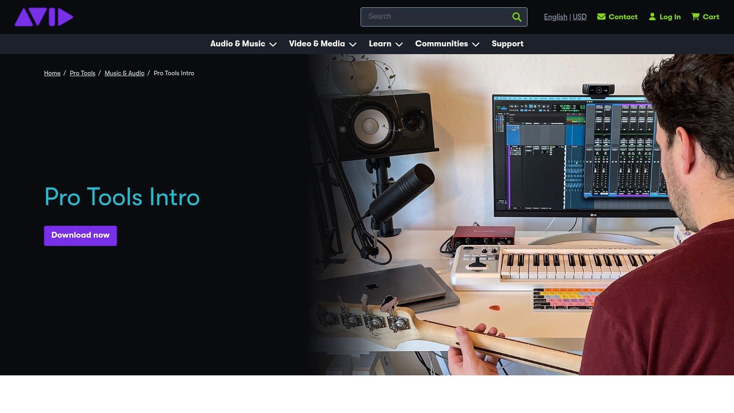Viewport: 734px width, 413px height.
Task: Open the Pro Tools breadcrumb link
Action: pos(82,73)
